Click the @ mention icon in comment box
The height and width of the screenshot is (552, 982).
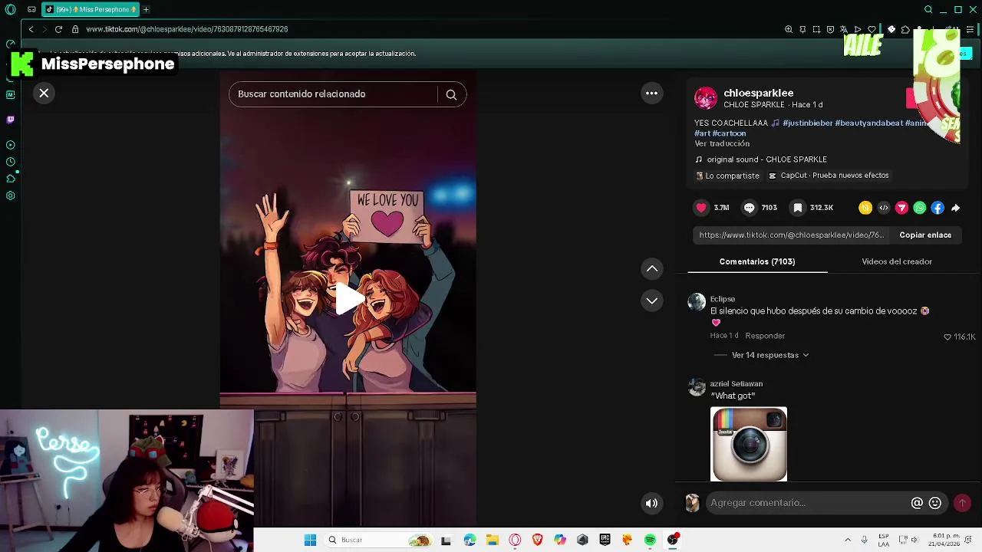click(917, 503)
